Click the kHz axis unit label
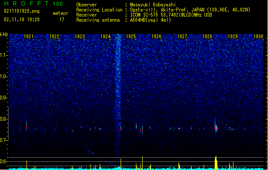The image size is (268, 170). pos(4,34)
